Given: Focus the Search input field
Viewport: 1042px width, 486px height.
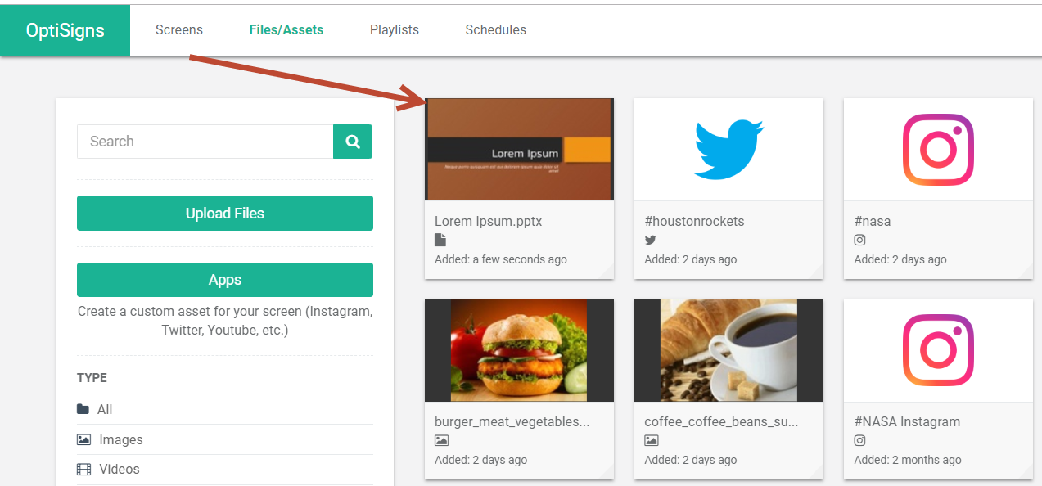Looking at the screenshot, I should click(x=205, y=142).
